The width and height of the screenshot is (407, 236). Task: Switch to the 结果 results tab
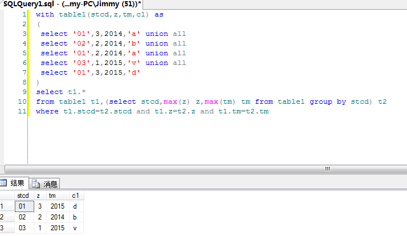click(x=14, y=184)
